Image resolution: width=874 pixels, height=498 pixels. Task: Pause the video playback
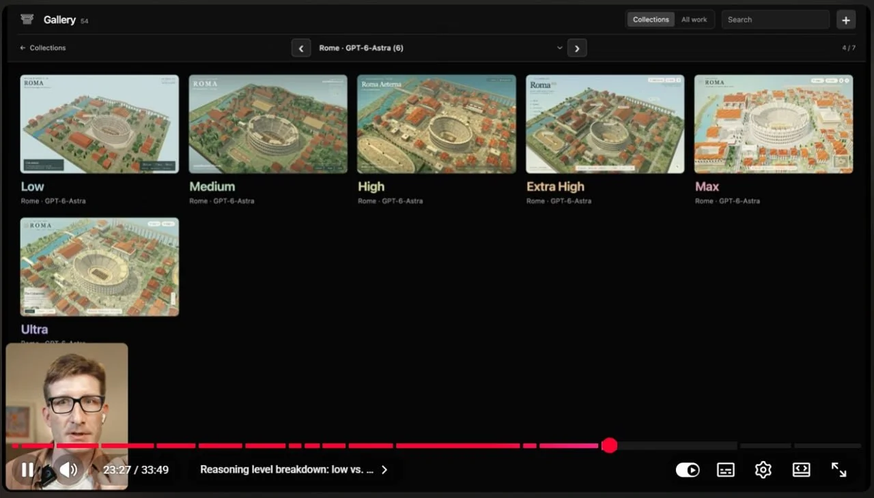[x=27, y=469]
